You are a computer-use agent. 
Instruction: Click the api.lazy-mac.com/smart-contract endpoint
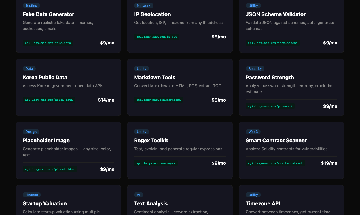(275, 163)
